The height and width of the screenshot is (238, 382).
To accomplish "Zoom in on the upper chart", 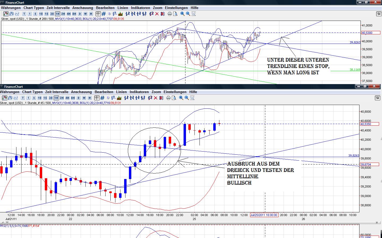I will (183, 14).
